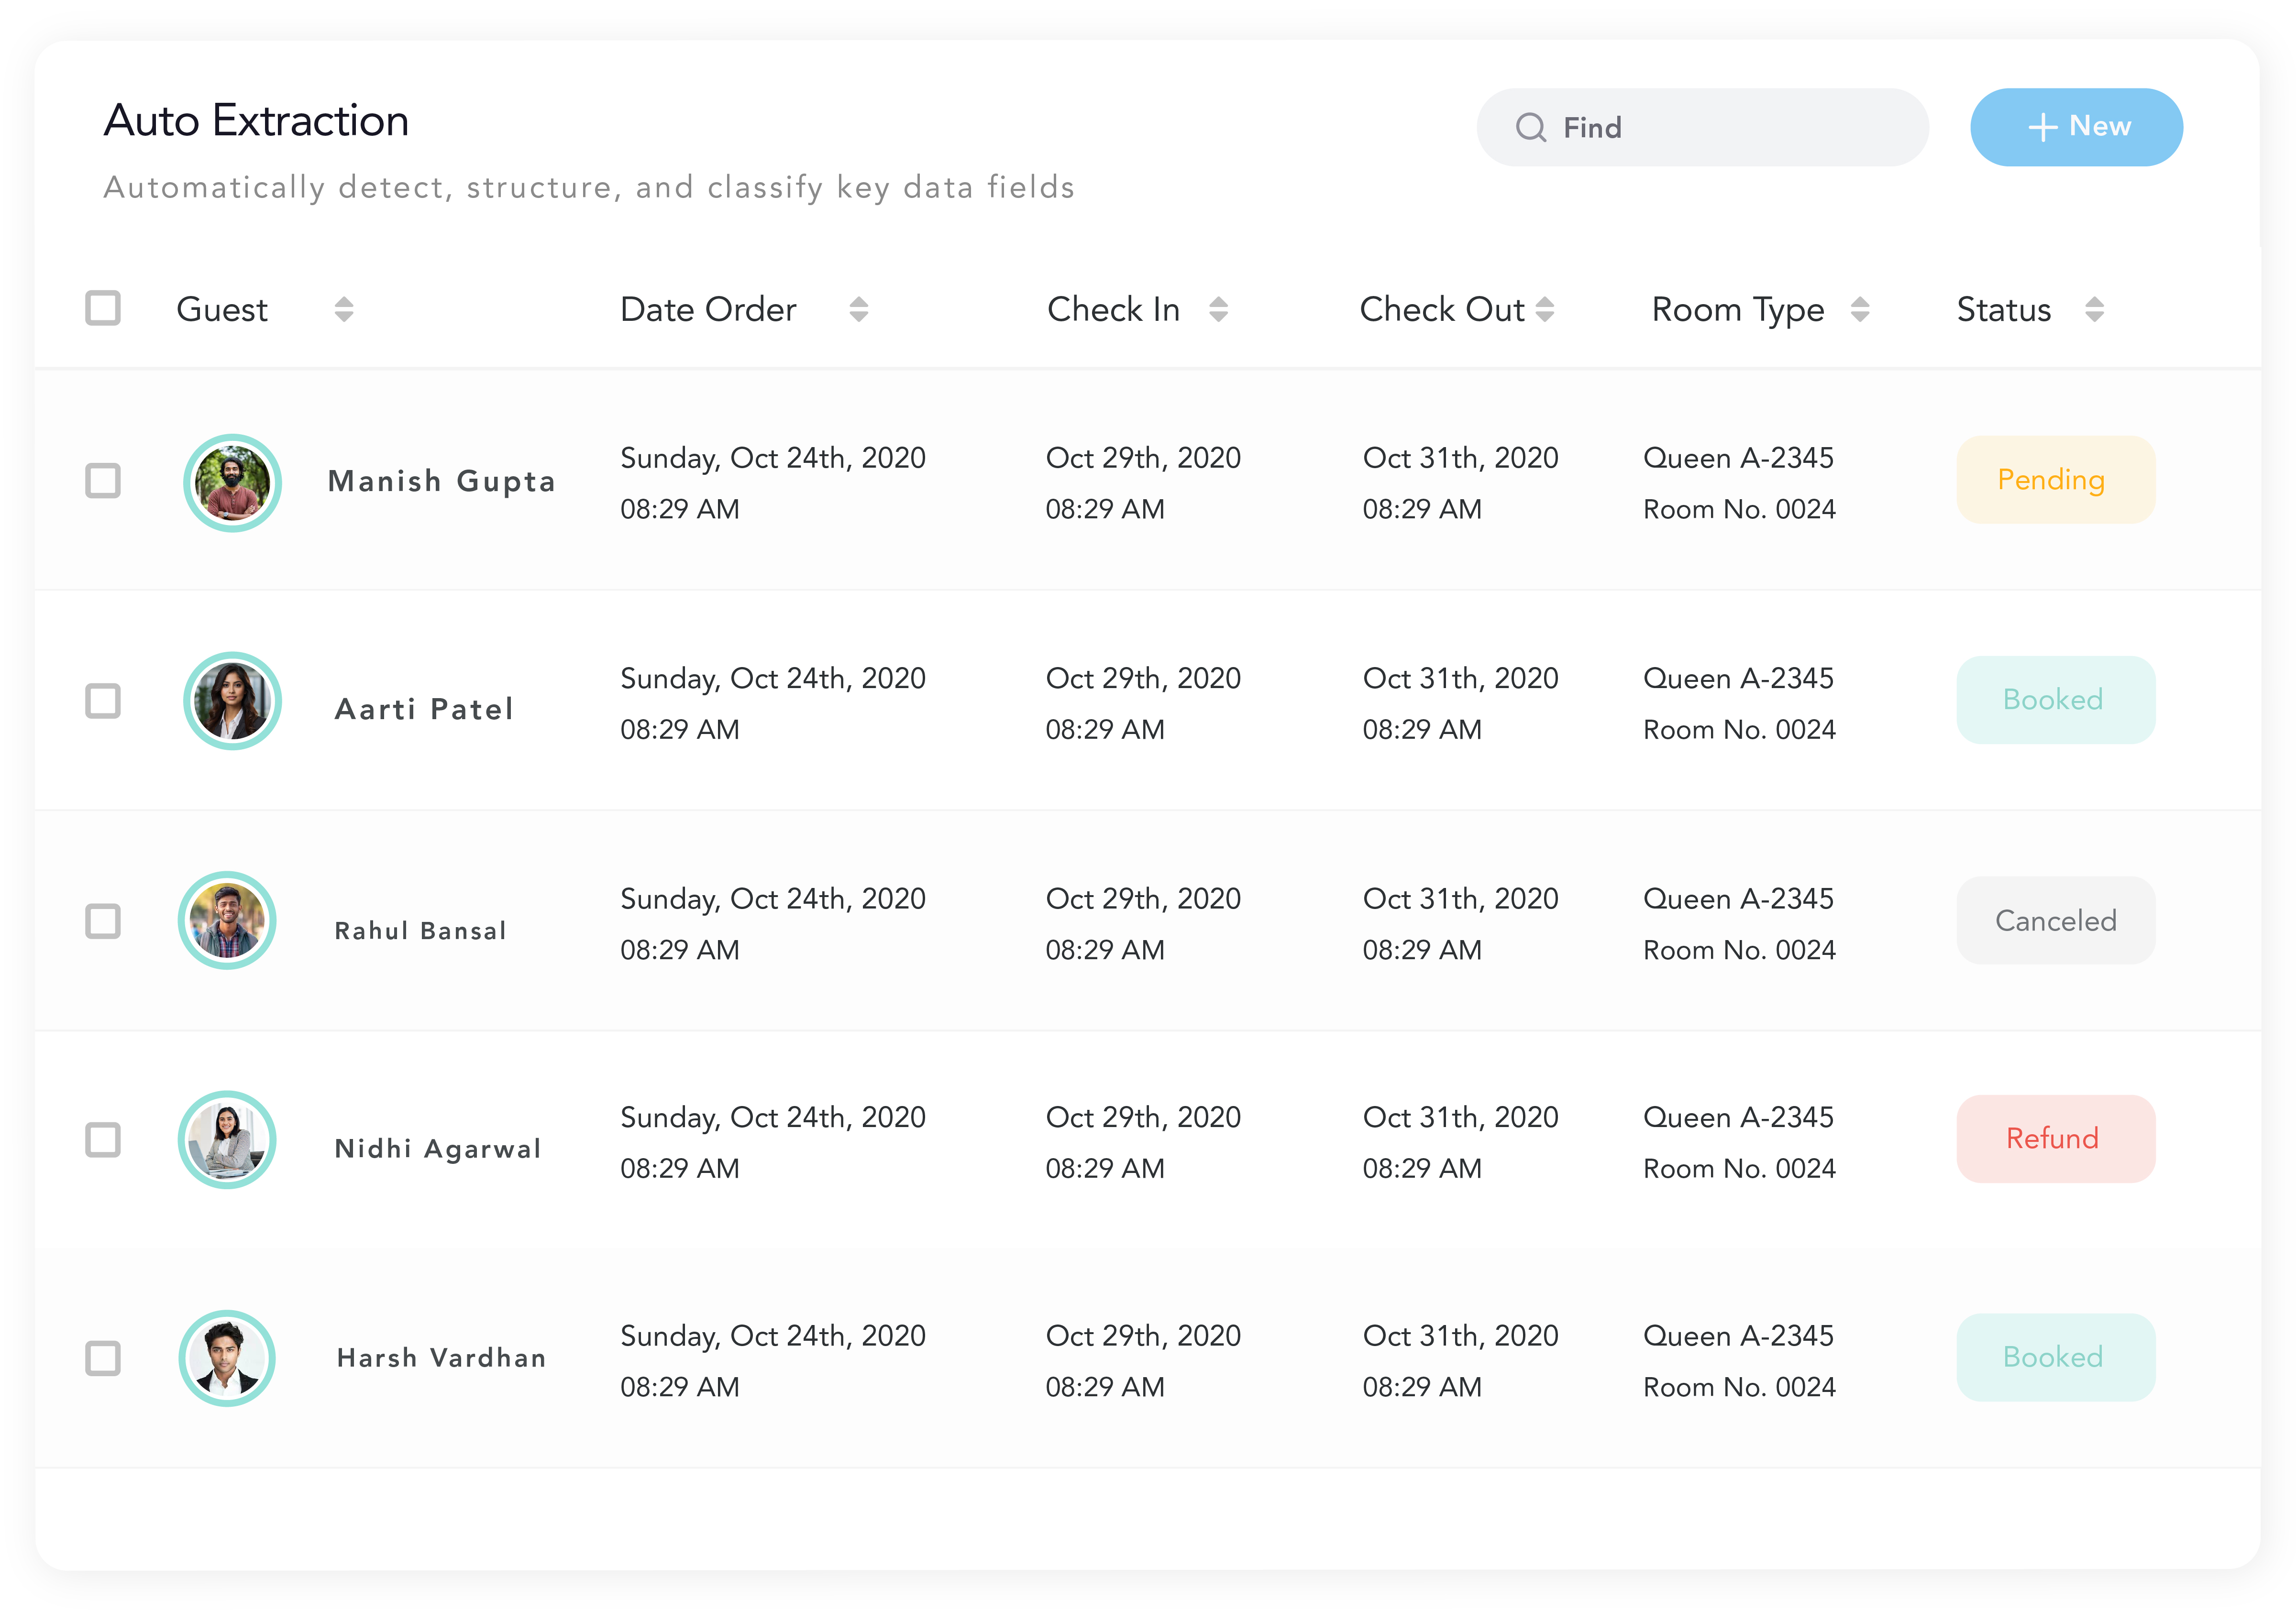Select Rahul Bansal's row checkbox
Screen dimensions: 2296x1610
pyautogui.click(x=103, y=920)
